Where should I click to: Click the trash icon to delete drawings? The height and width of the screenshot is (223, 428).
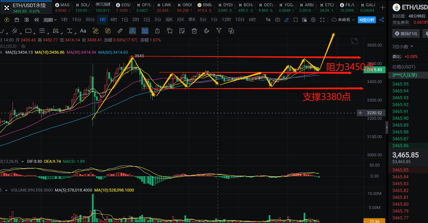tap(194, 31)
